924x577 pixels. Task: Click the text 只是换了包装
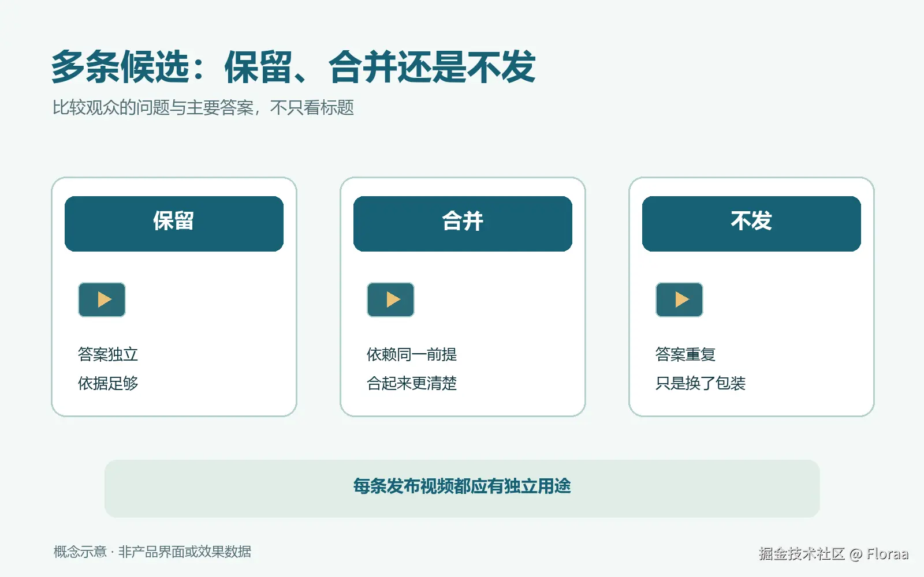point(701,383)
